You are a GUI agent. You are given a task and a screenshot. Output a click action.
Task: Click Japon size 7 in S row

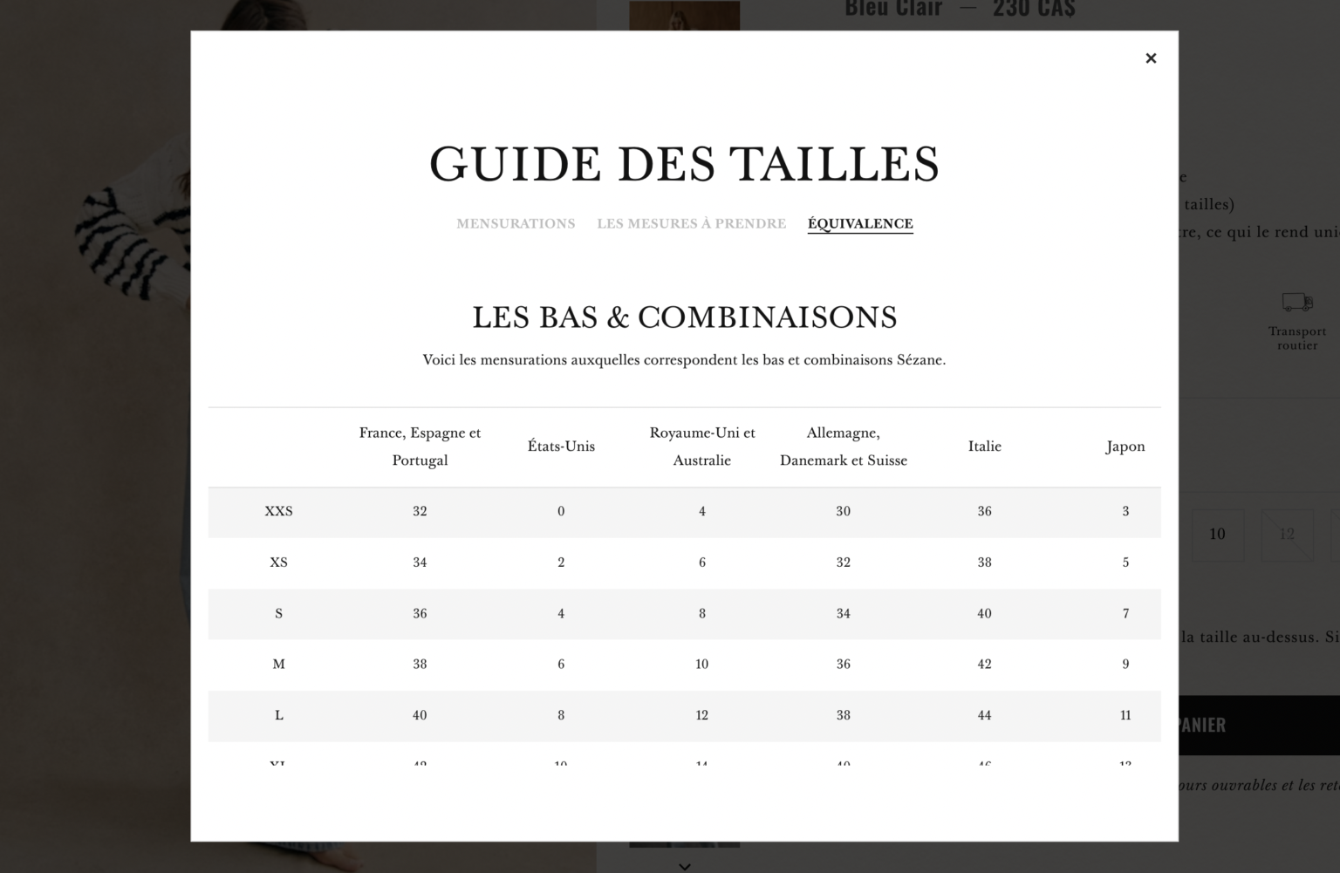point(1125,614)
